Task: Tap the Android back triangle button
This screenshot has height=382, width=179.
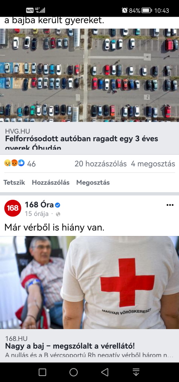Action: tap(105, 372)
